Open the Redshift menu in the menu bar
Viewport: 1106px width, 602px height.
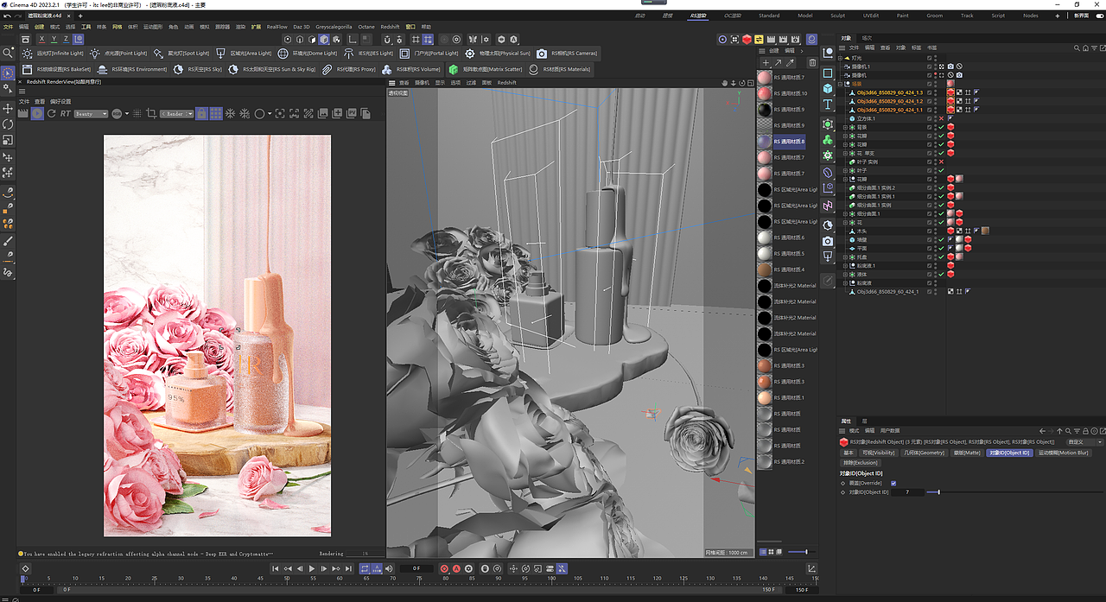(390, 27)
